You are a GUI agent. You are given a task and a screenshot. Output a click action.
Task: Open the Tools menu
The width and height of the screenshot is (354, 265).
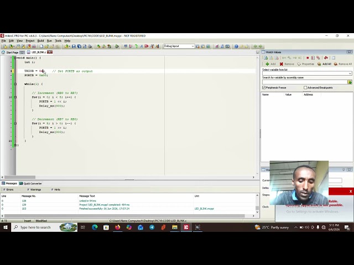[x=58, y=41]
